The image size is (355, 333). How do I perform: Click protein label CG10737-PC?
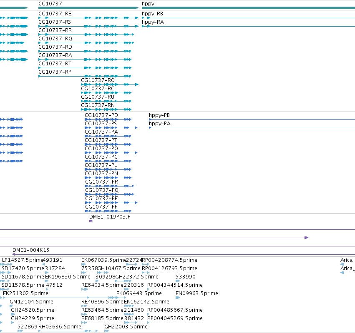click(101, 157)
